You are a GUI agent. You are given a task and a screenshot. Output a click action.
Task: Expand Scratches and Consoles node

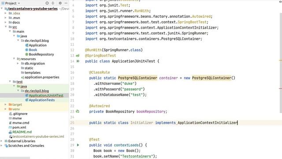(2, 145)
